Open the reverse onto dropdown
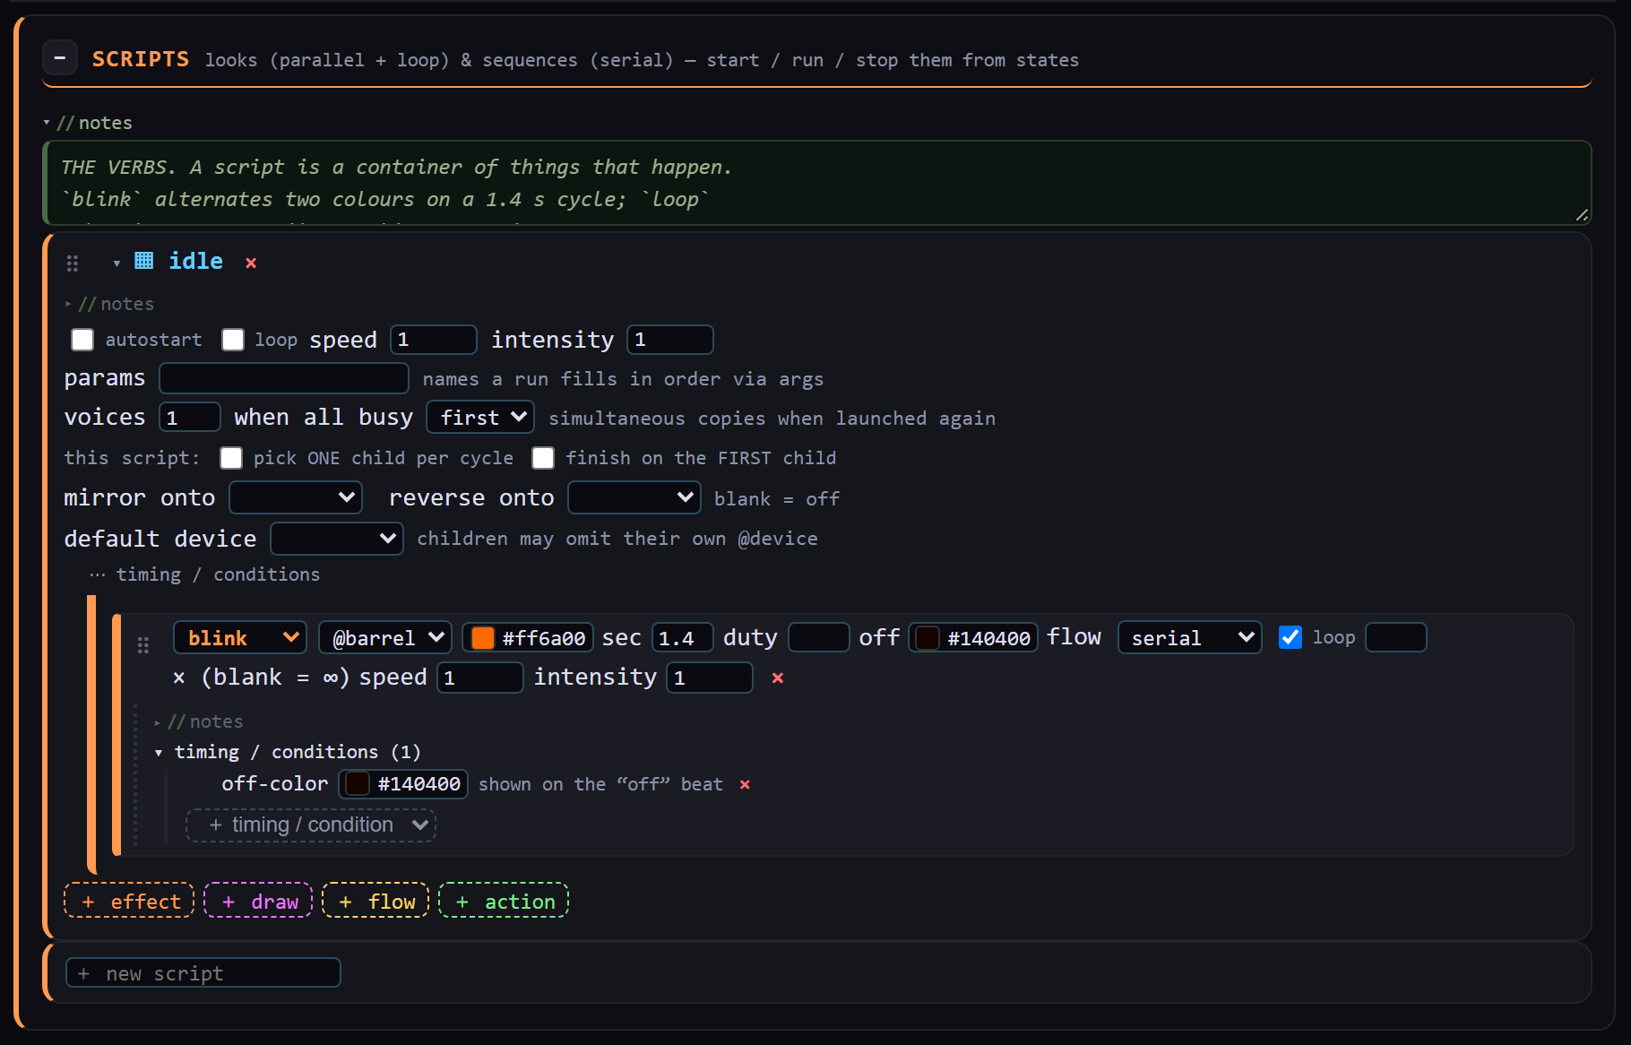Viewport: 1631px width, 1045px height. pos(634,497)
